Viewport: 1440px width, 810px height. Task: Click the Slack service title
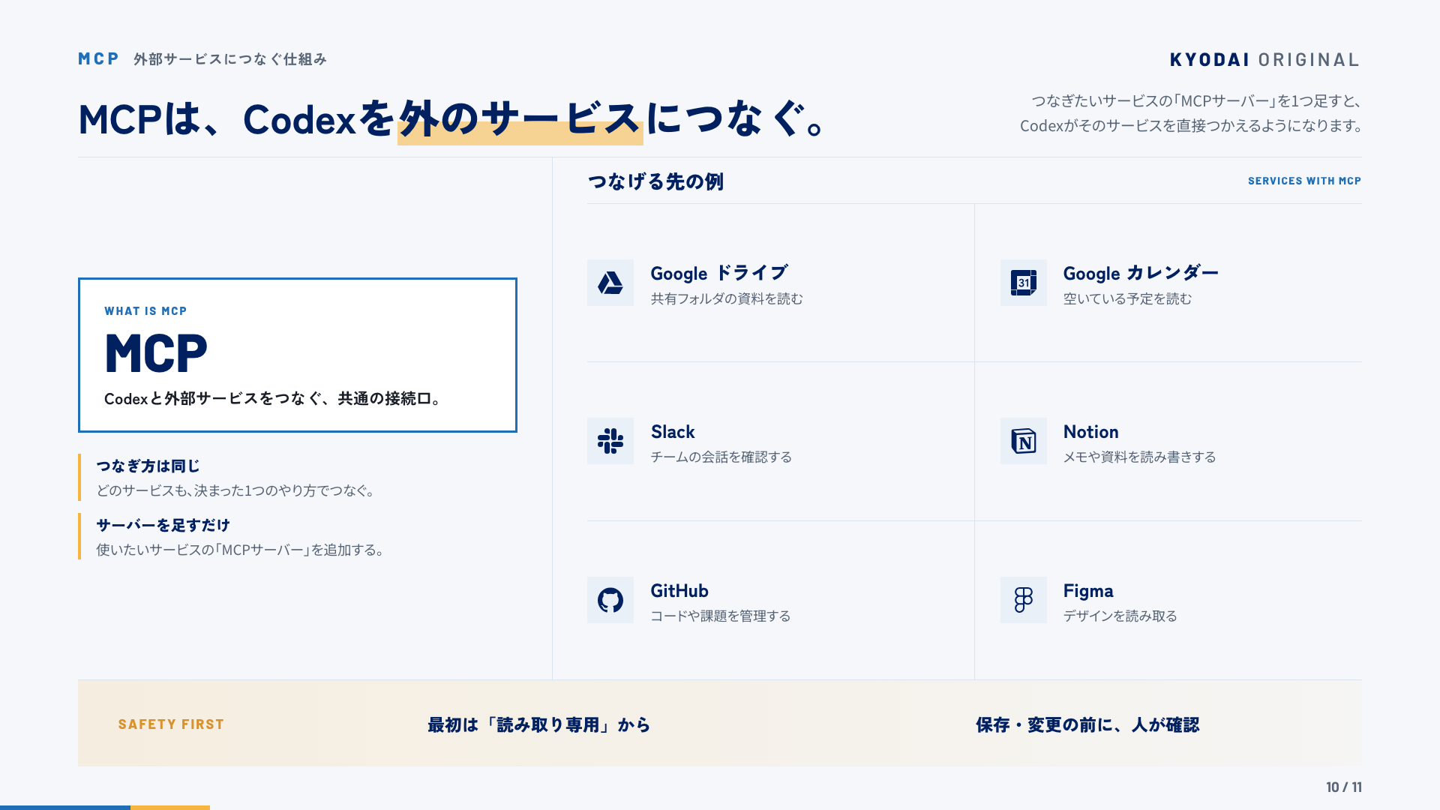tap(673, 432)
